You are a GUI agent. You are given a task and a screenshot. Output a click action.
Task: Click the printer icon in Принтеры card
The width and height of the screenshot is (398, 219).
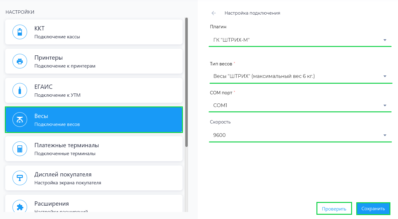point(20,61)
